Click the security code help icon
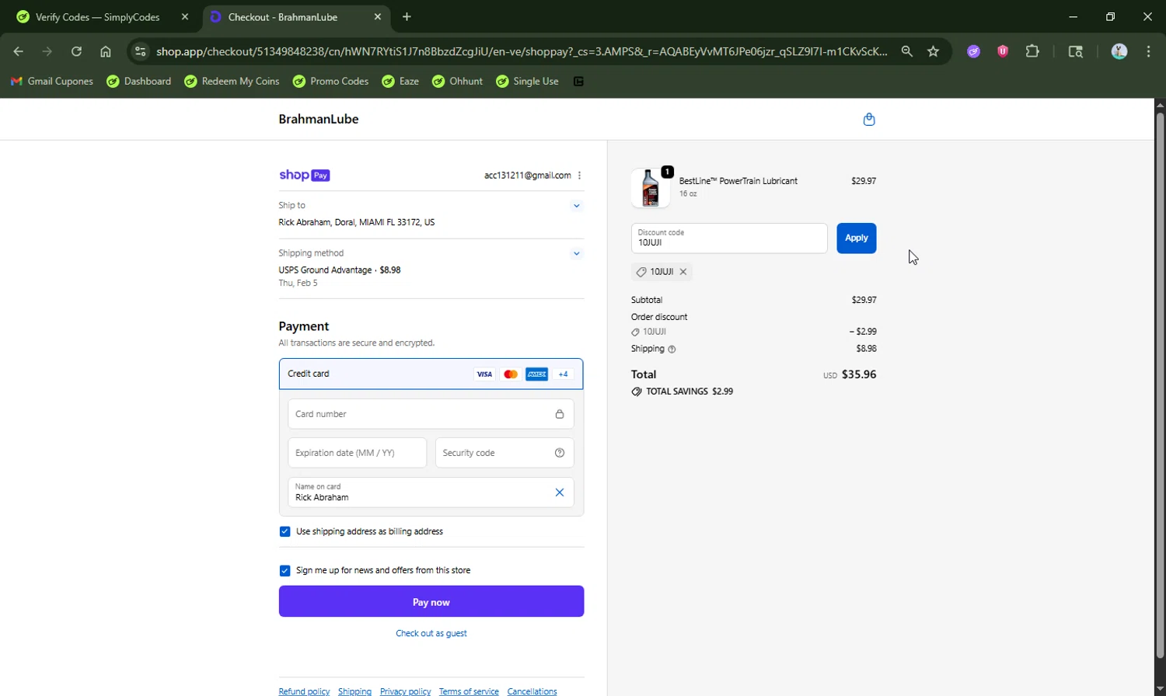 [x=560, y=453]
